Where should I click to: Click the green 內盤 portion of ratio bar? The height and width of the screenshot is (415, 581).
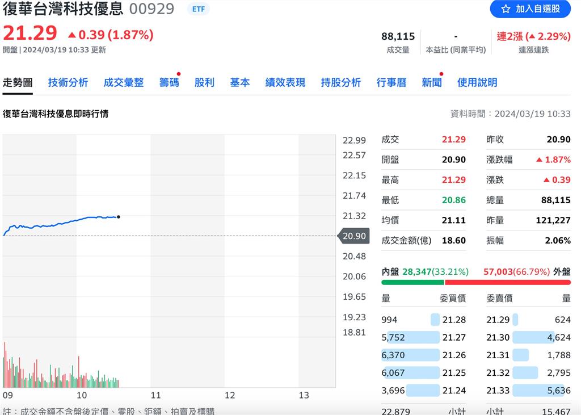(x=412, y=283)
